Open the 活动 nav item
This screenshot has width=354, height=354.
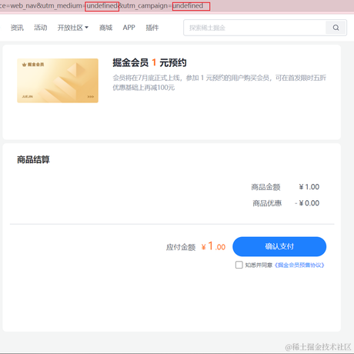point(41,28)
